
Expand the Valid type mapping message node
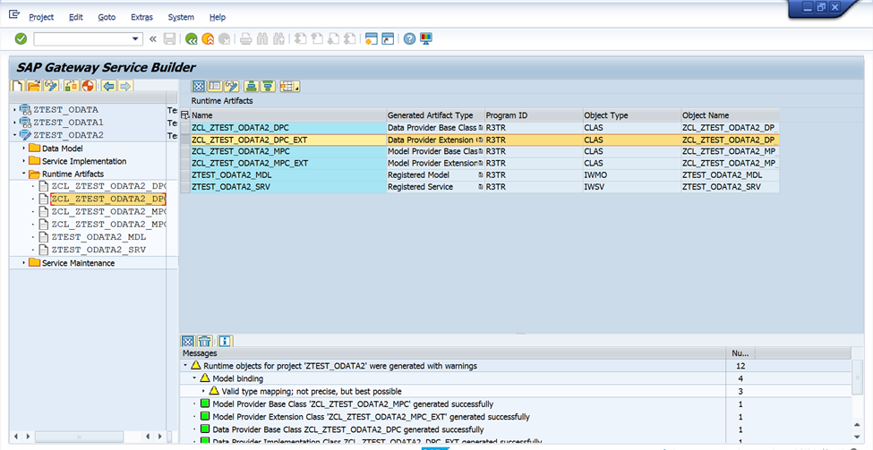(x=203, y=391)
